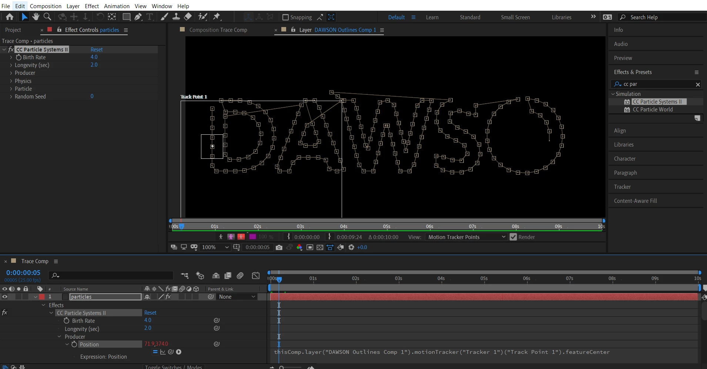Select the Zoom magnifier tool
This screenshot has width=707, height=369.
(47, 17)
